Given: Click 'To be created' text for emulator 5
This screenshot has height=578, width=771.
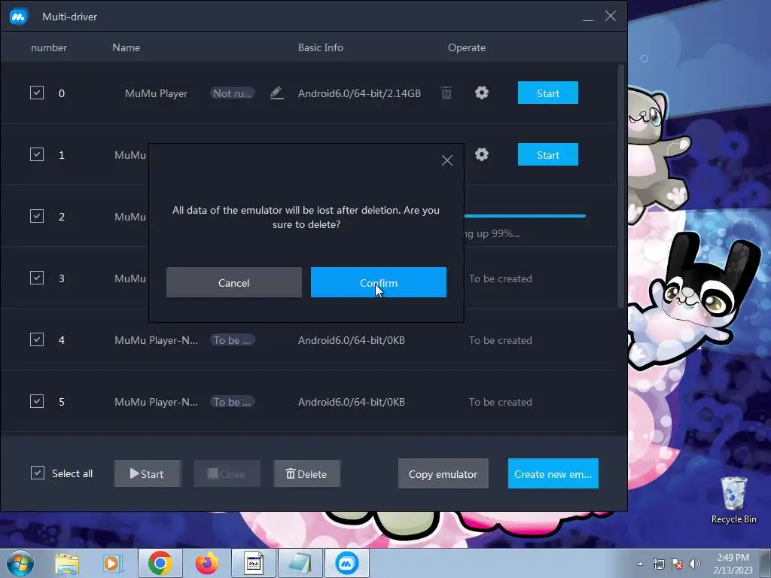Looking at the screenshot, I should [501, 402].
